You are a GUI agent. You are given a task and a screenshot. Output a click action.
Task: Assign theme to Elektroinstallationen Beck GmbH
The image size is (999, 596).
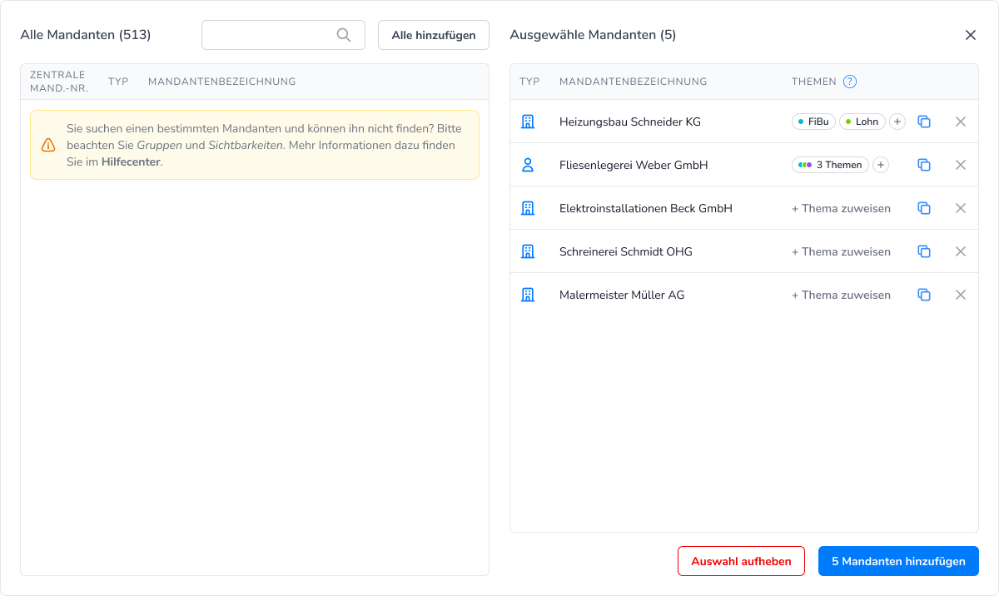click(x=841, y=208)
